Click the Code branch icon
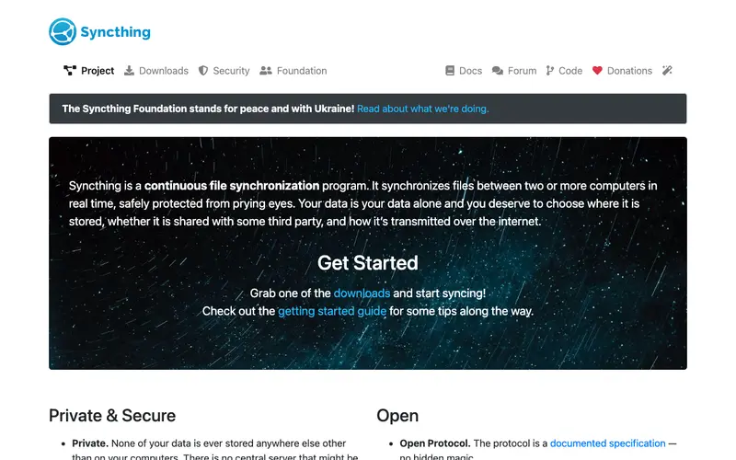Screen dimensions: 736x460 click(549, 71)
